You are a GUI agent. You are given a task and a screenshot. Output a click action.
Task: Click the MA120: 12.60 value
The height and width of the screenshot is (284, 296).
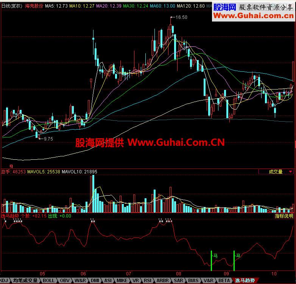click(191, 6)
